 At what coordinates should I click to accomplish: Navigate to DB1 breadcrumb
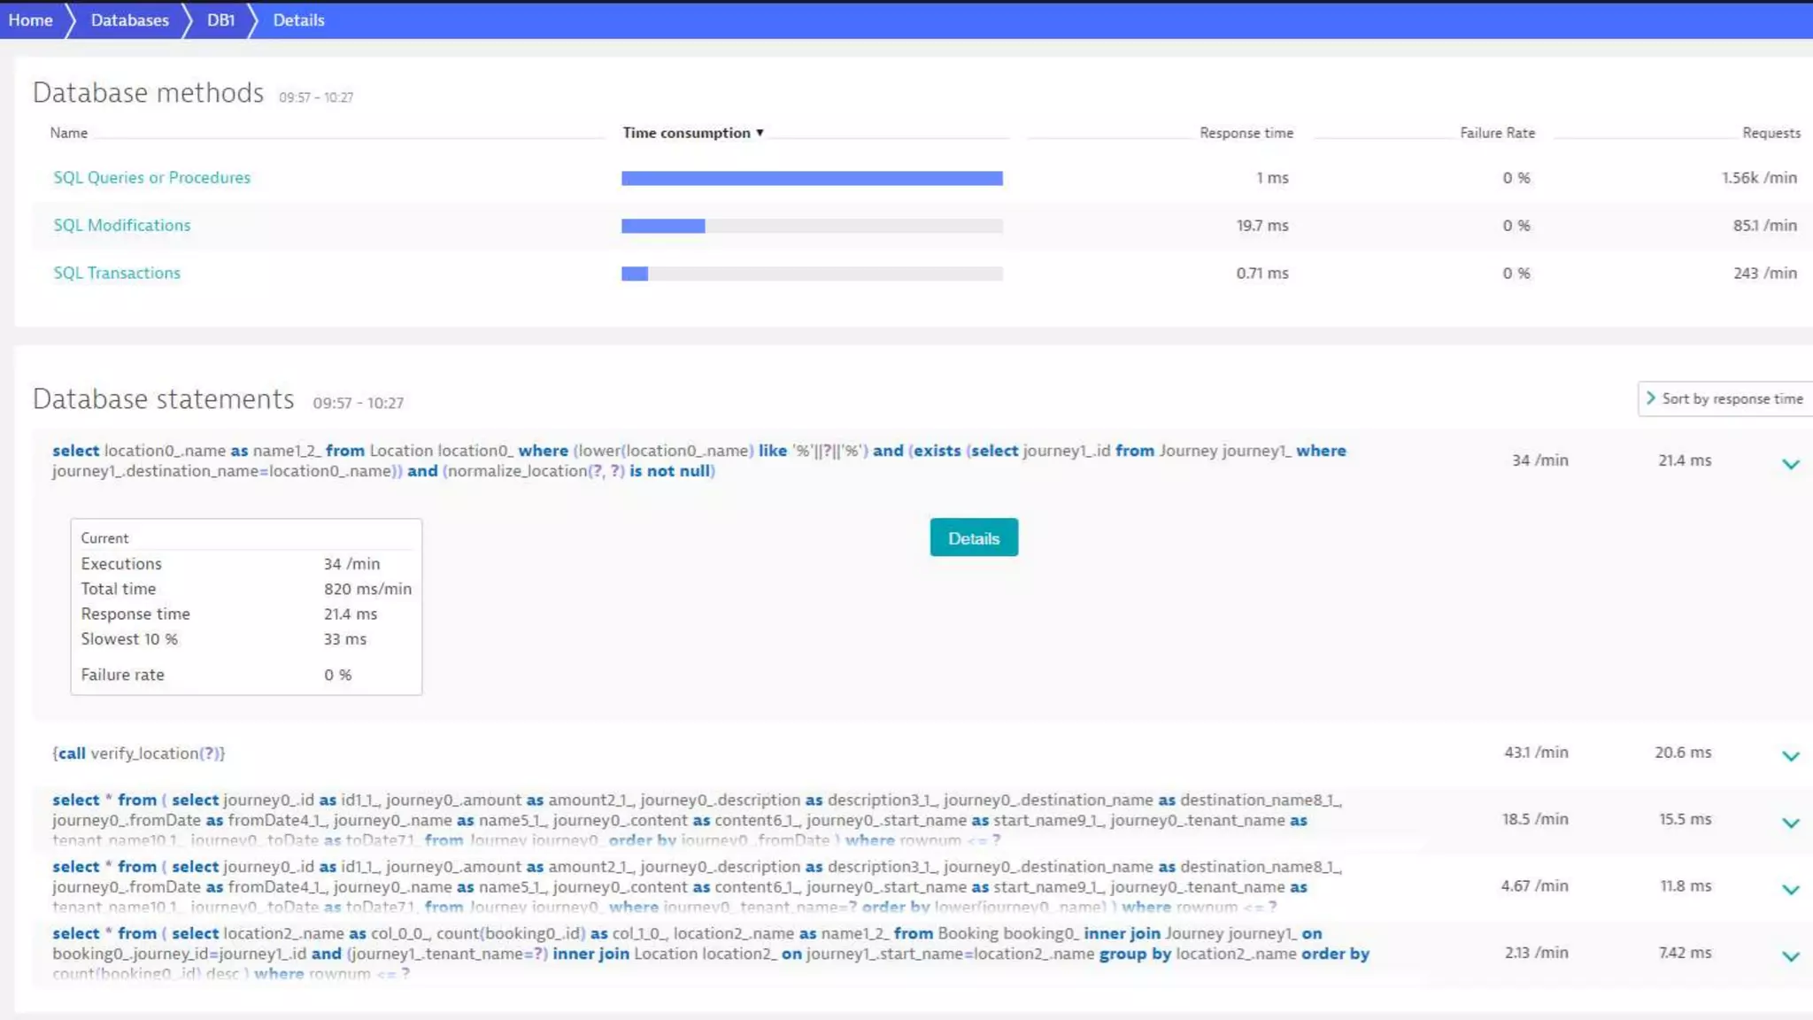tap(220, 19)
